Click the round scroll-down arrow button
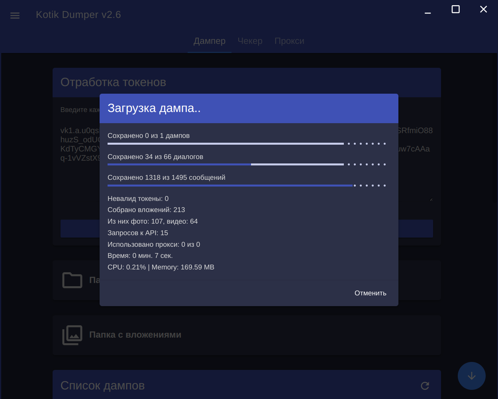Viewport: 498px width, 399px height. (472, 376)
